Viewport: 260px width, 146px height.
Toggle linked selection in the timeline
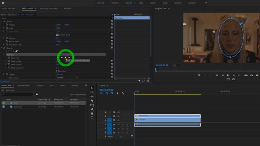pos(112,93)
